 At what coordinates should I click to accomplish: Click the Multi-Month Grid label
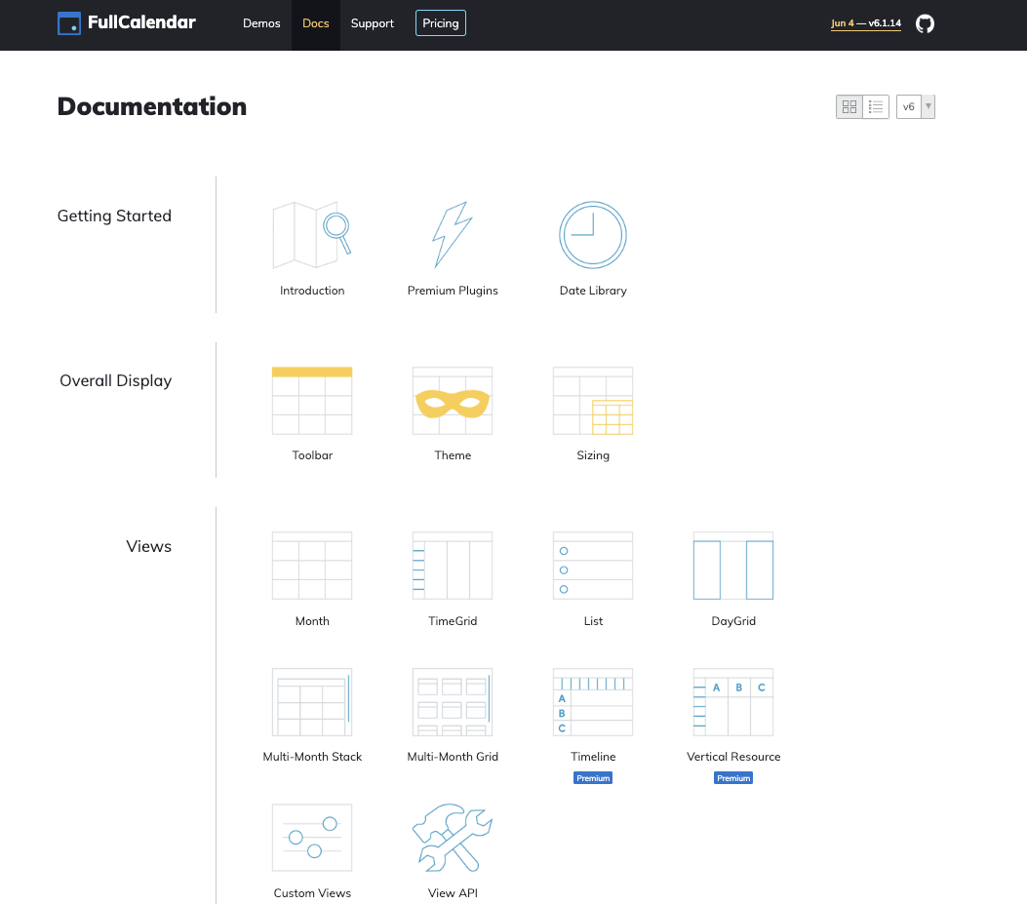coord(453,757)
